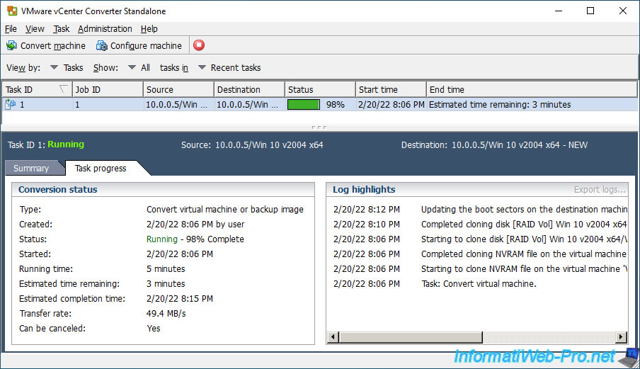
Task: Click the Job ID column header
Action: click(x=108, y=89)
